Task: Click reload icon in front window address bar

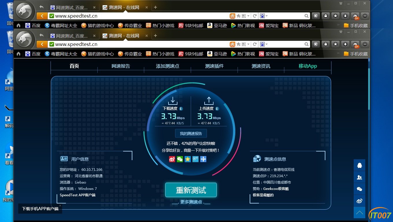Action: point(255,44)
